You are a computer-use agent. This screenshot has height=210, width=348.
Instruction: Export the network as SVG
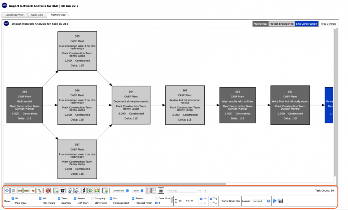(x=154, y=190)
